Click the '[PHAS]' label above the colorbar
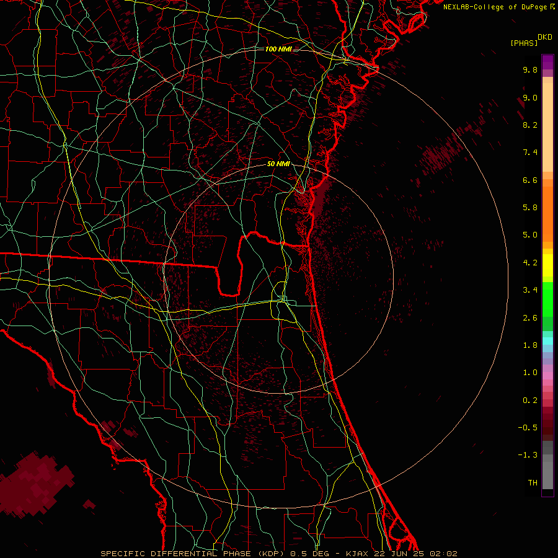The width and height of the screenshot is (558, 558). [x=524, y=43]
